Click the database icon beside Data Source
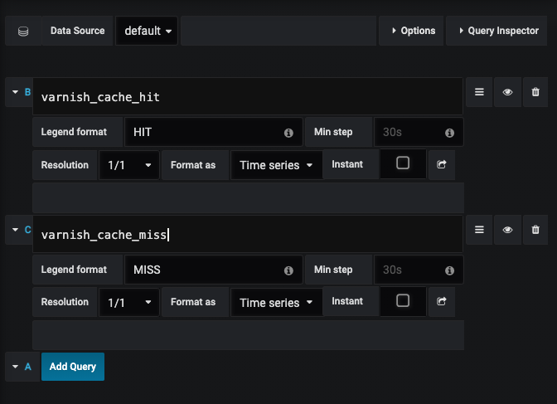Viewport: 557px width, 404px height. pyautogui.click(x=23, y=32)
